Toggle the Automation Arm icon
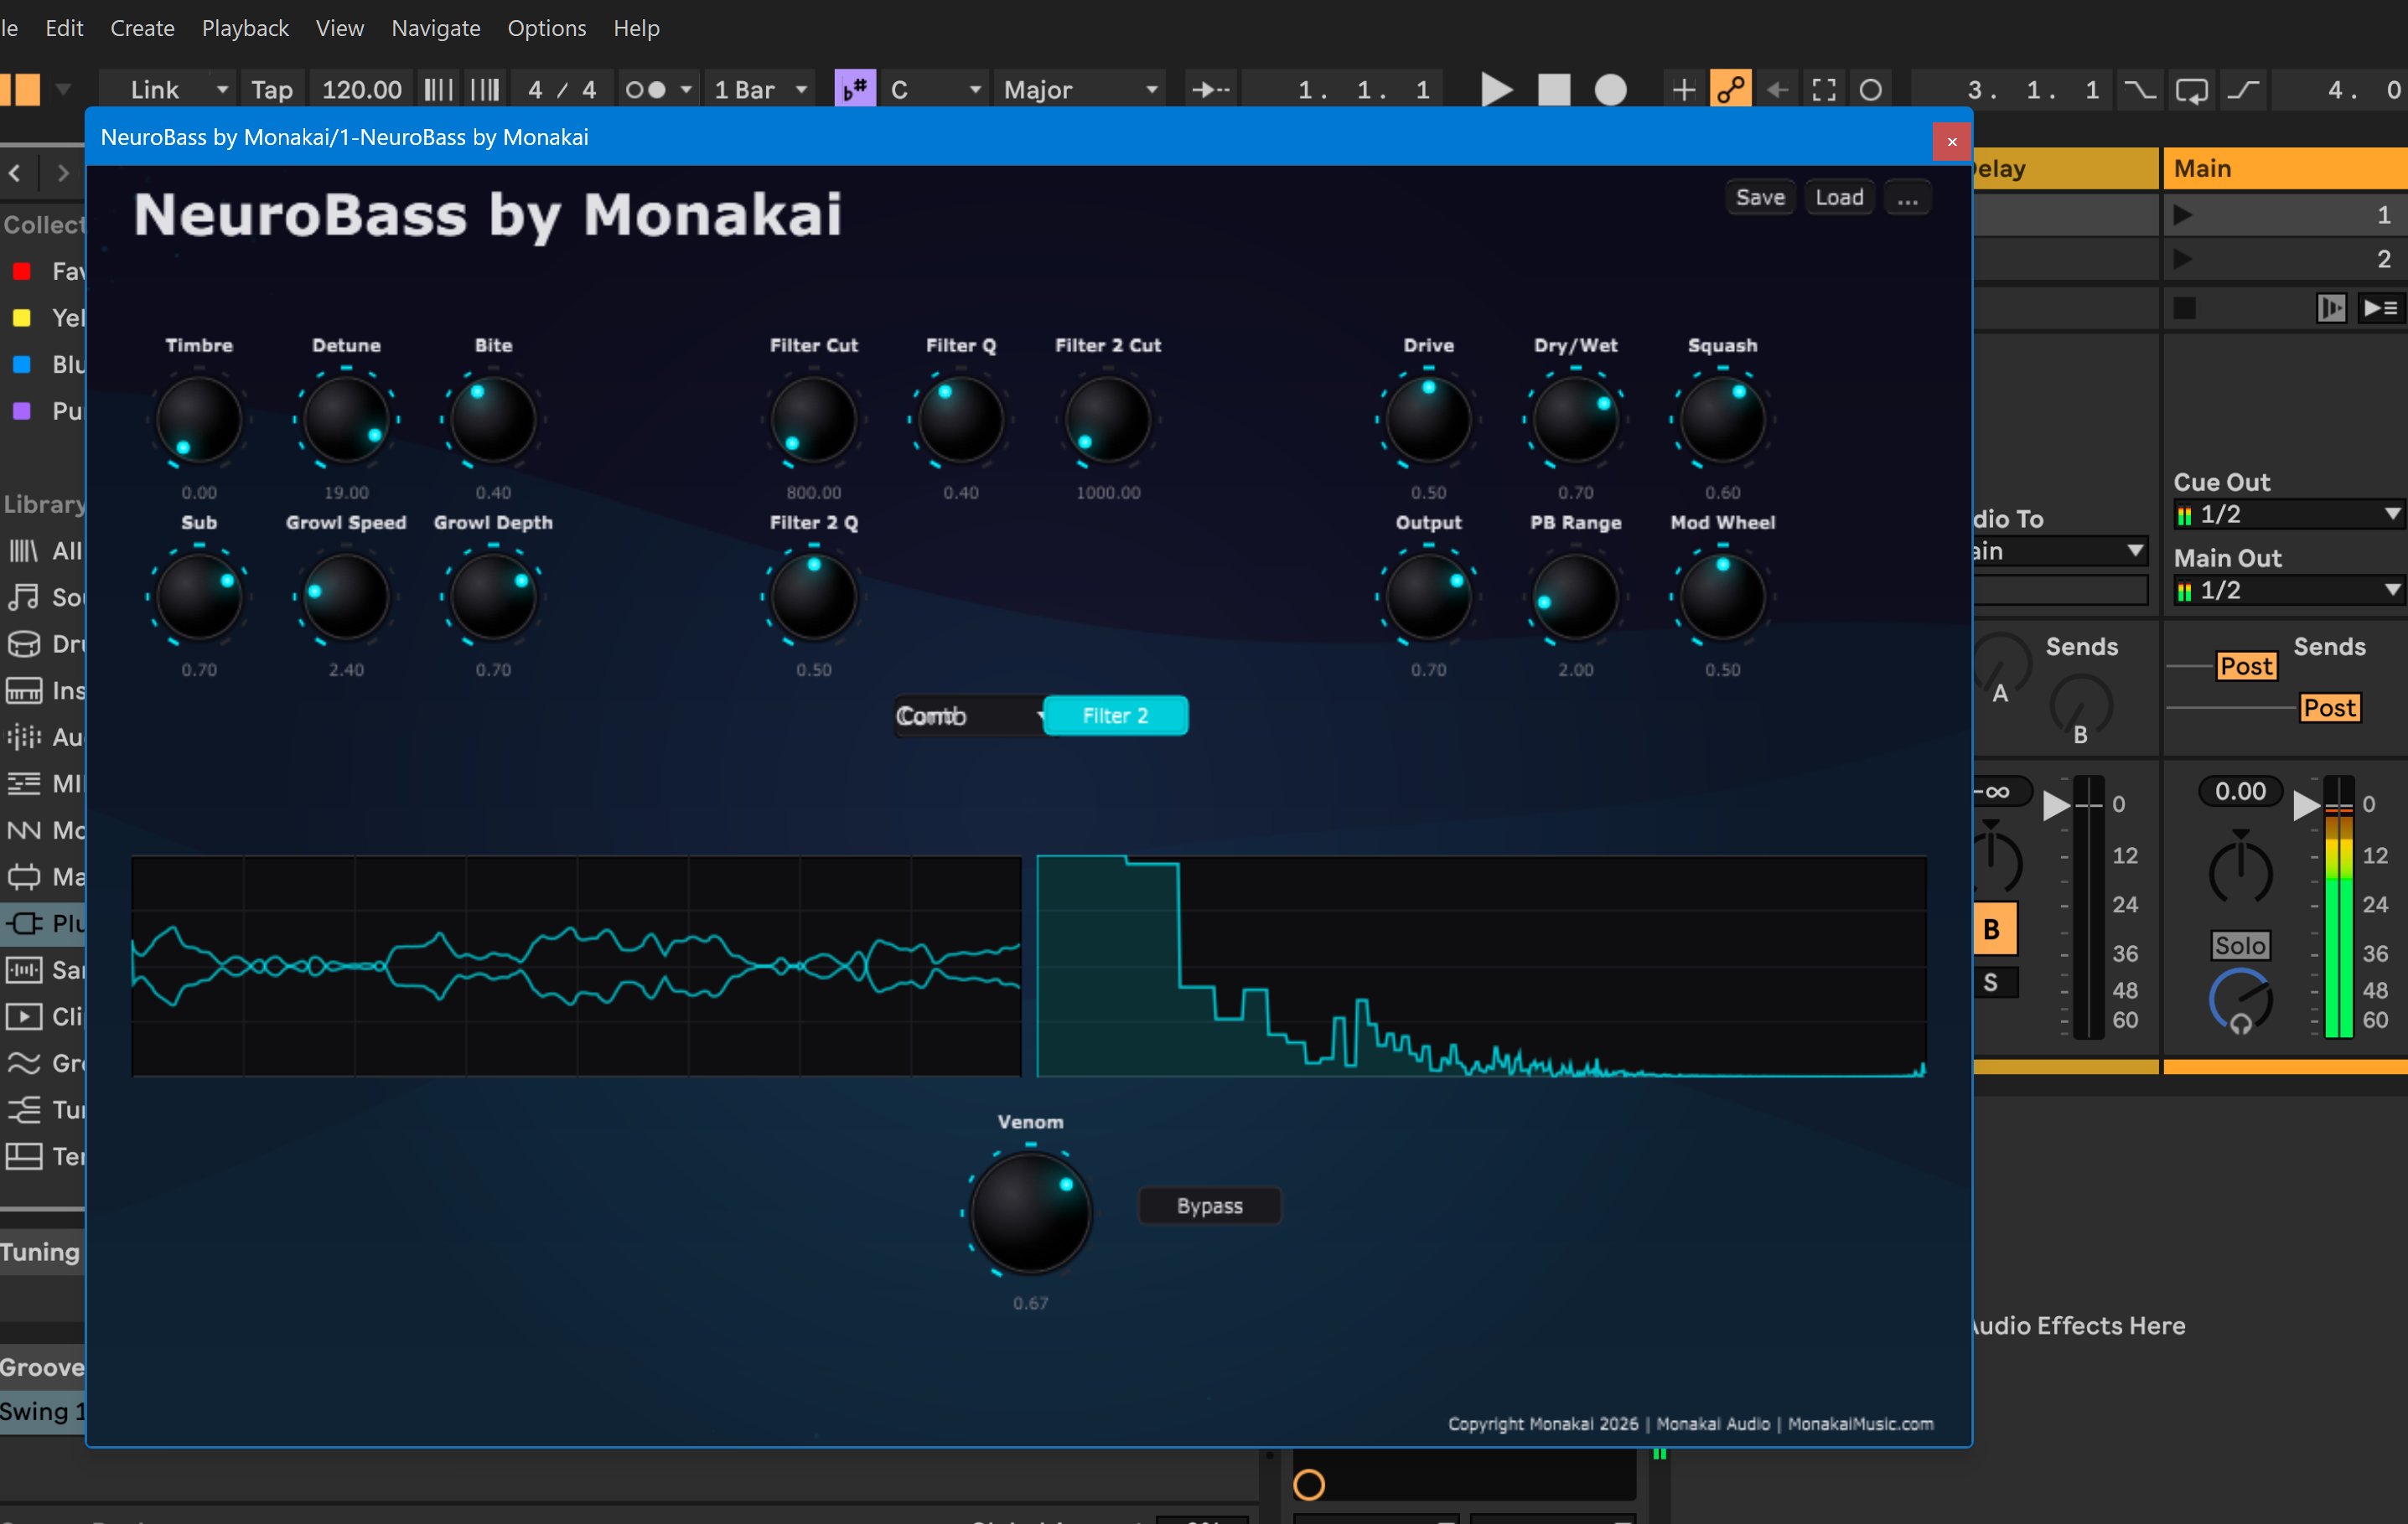This screenshot has height=1524, width=2408. [x=1731, y=90]
